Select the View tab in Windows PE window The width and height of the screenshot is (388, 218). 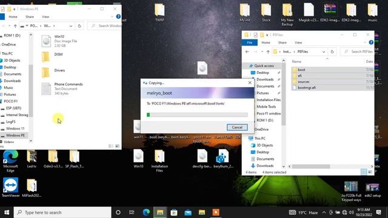point(45,17)
